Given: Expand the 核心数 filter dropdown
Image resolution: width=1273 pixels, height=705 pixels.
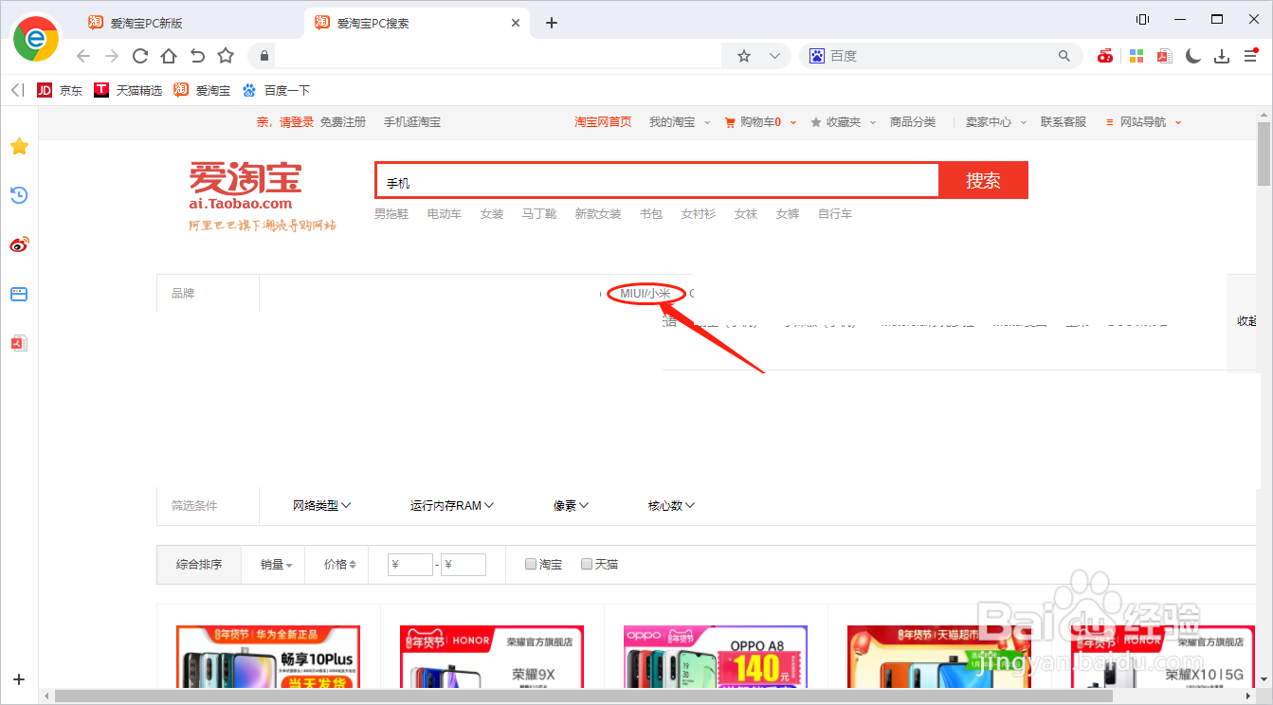Looking at the screenshot, I should click(x=672, y=506).
